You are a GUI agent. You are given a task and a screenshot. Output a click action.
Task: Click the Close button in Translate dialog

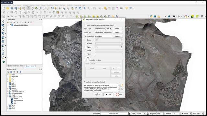[108, 94]
